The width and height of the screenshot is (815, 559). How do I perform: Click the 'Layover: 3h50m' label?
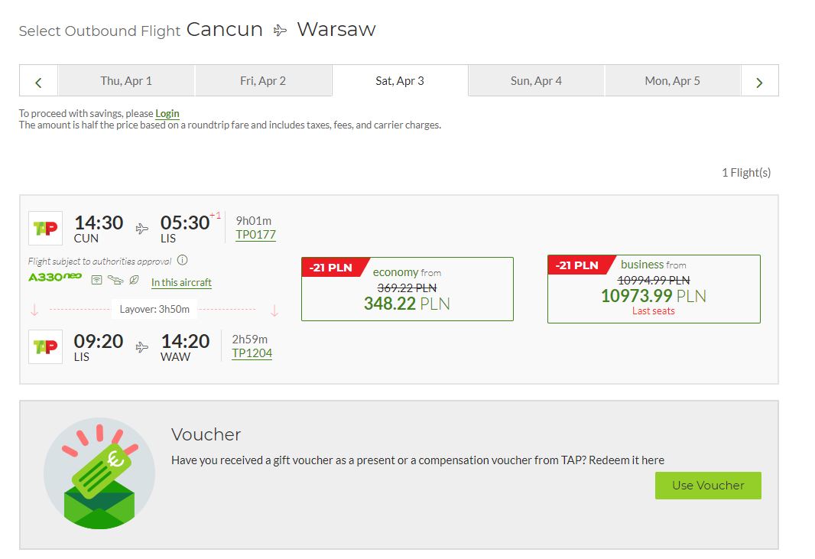(x=154, y=310)
